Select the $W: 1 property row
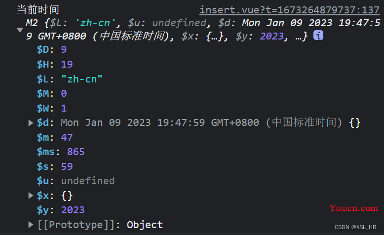 pyautogui.click(x=52, y=108)
